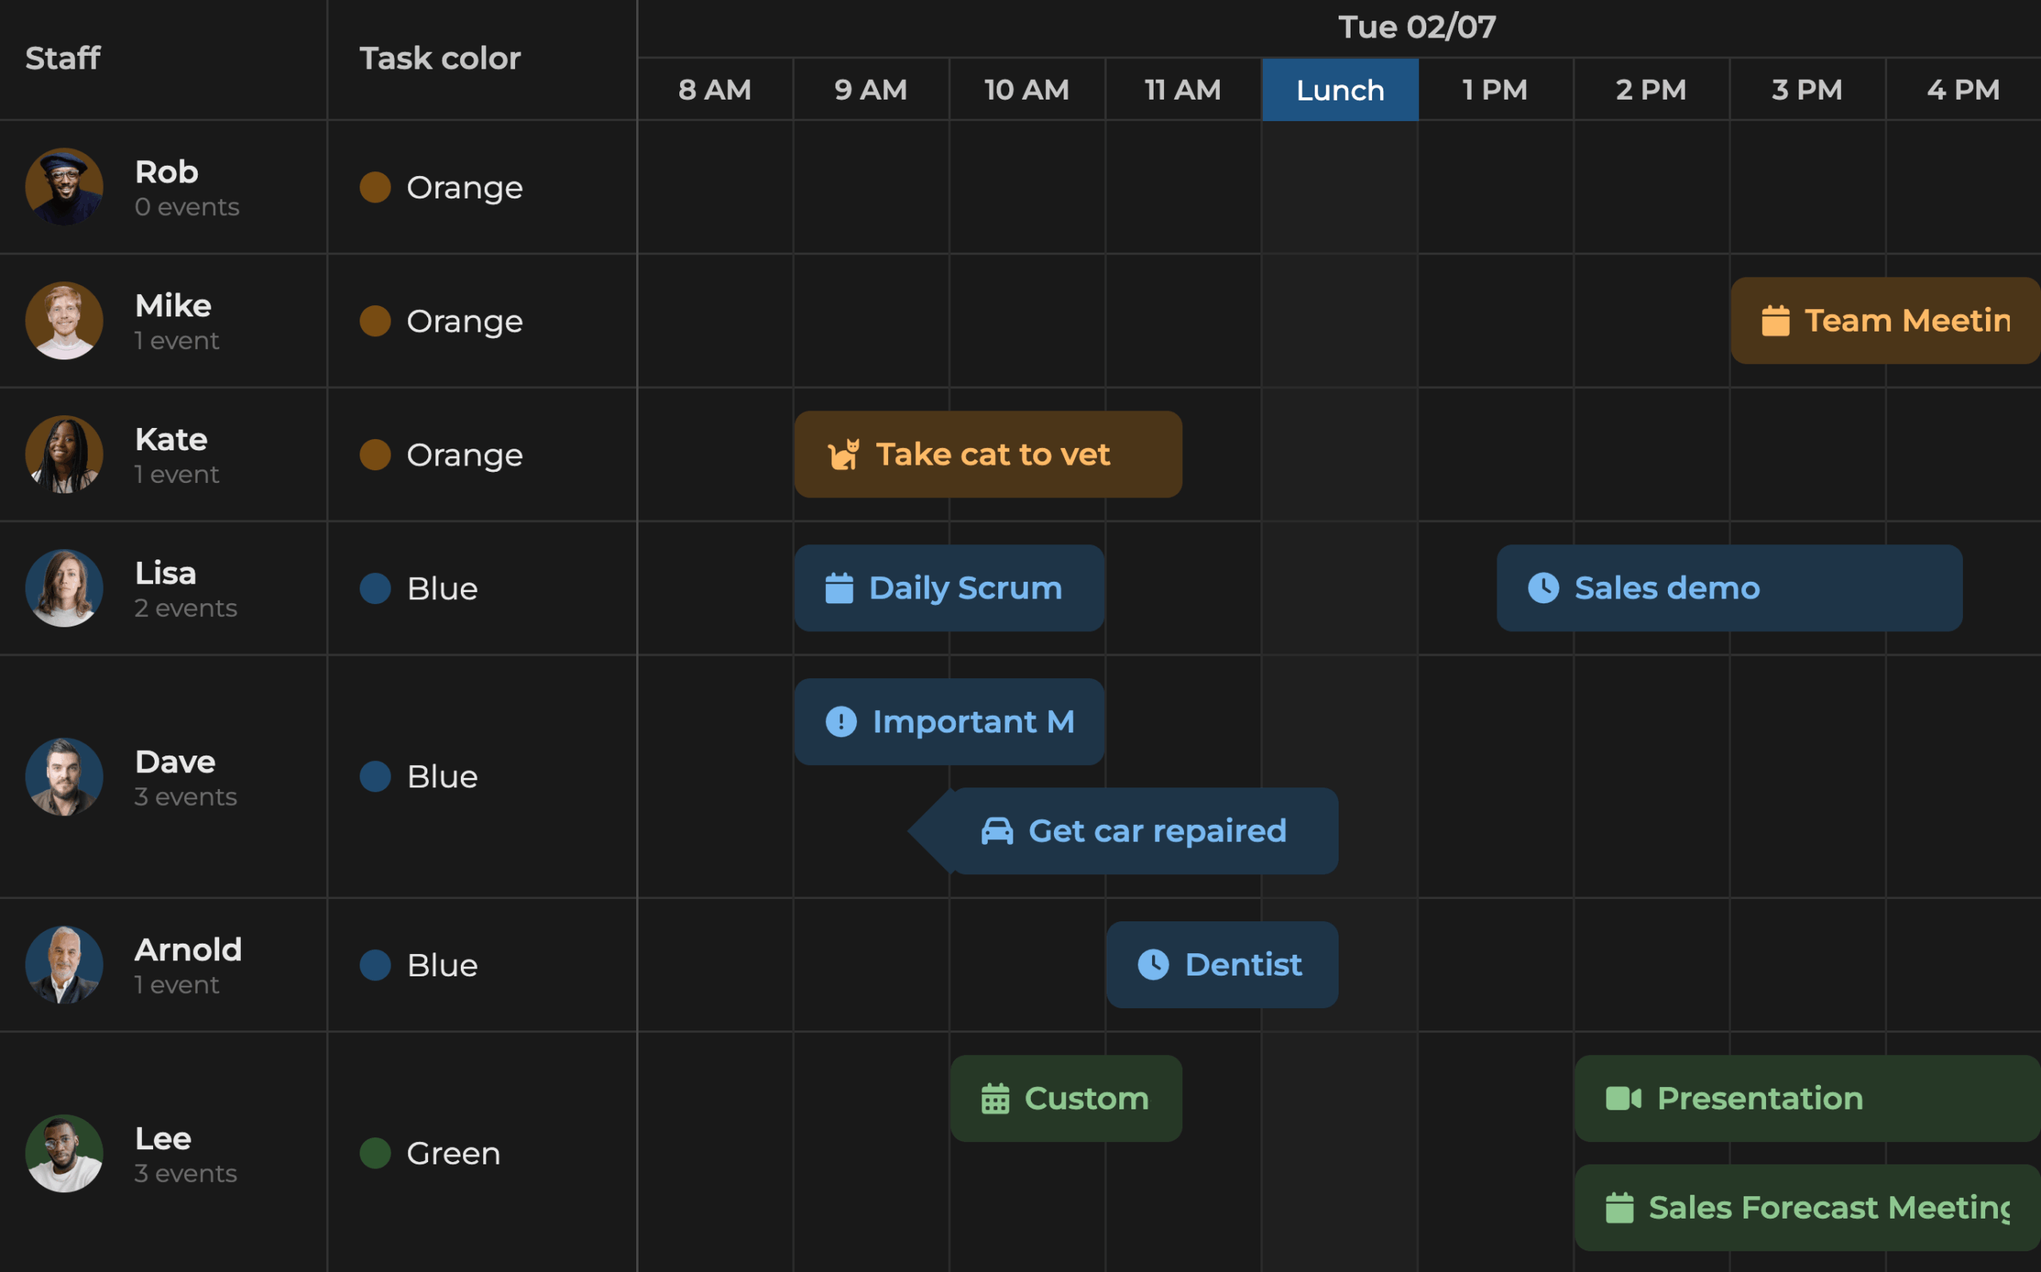This screenshot has height=1272, width=2041.
Task: Click Lee's green task color dot
Action: (376, 1152)
